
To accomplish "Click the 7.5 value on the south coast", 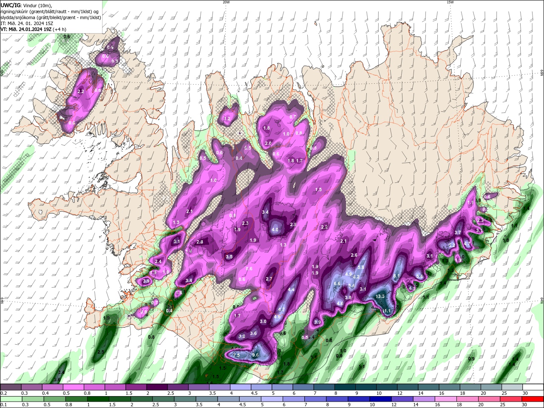I will (x=237, y=355).
